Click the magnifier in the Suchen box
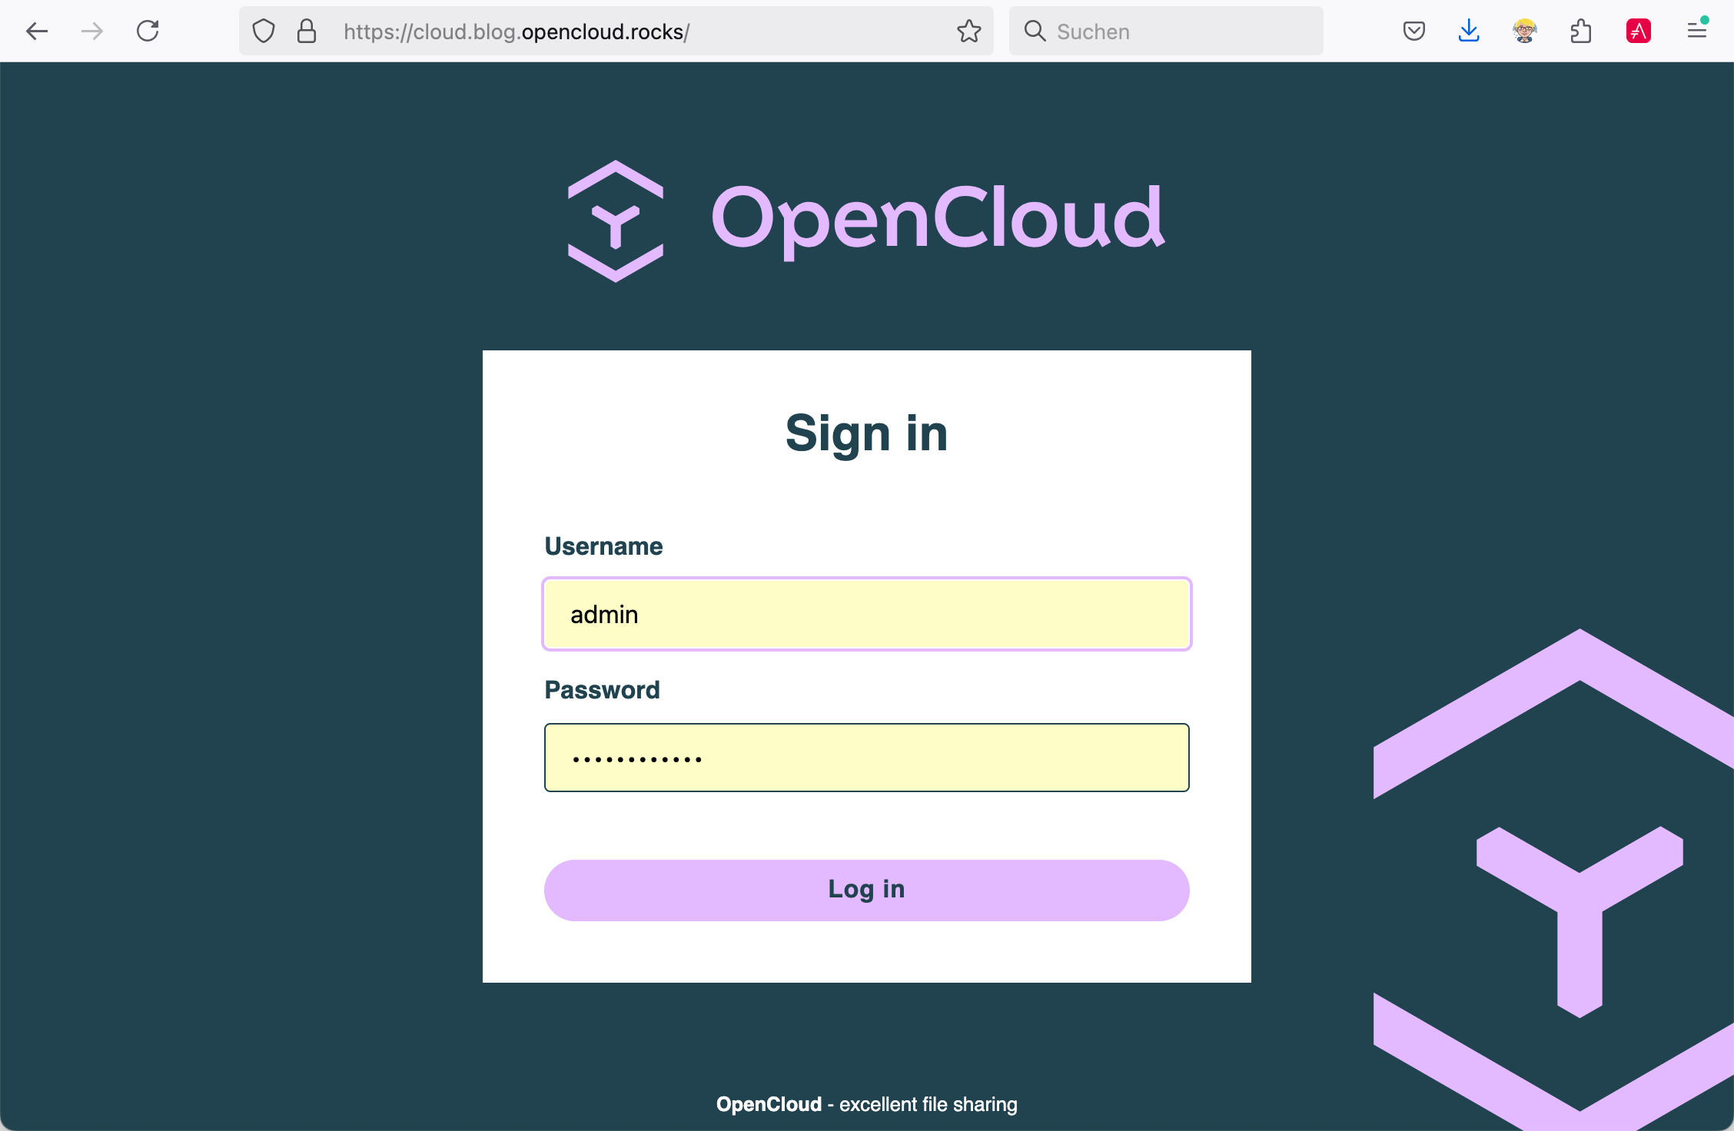This screenshot has height=1131, width=1734. [1035, 31]
